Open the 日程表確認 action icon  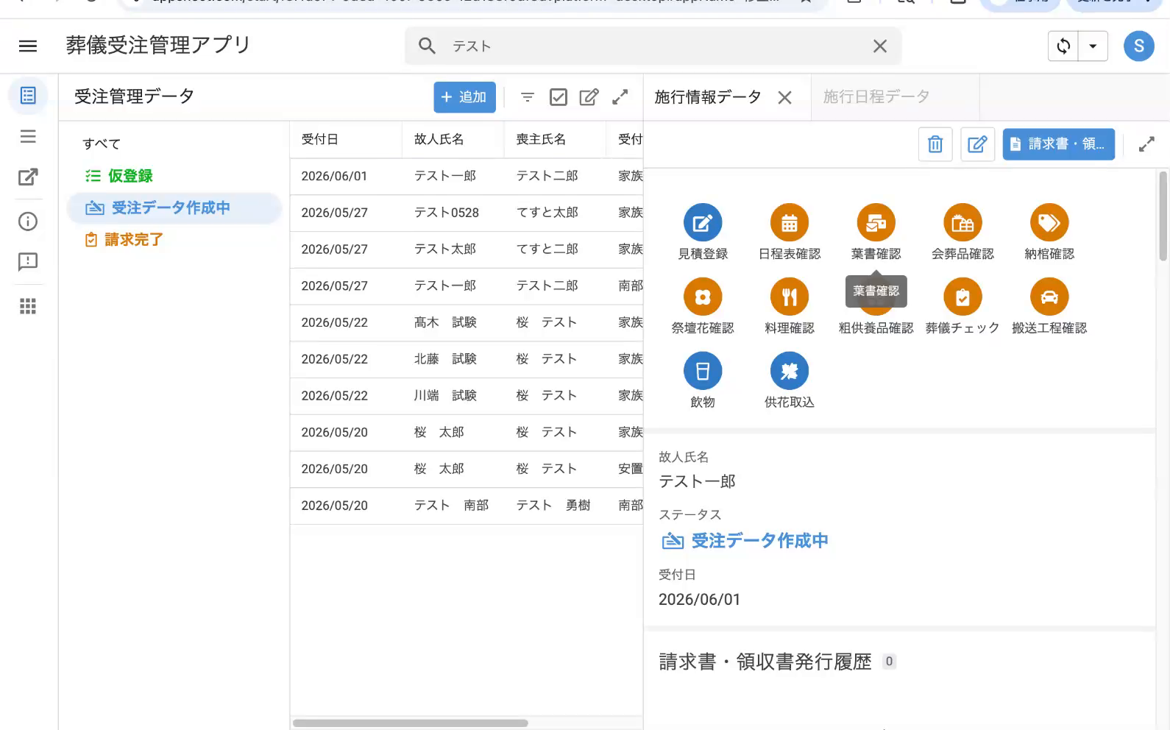pyautogui.click(x=790, y=223)
